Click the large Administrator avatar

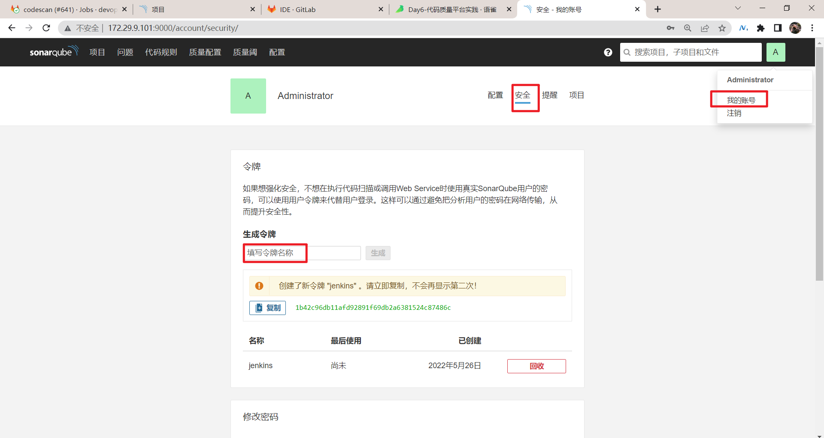point(248,96)
